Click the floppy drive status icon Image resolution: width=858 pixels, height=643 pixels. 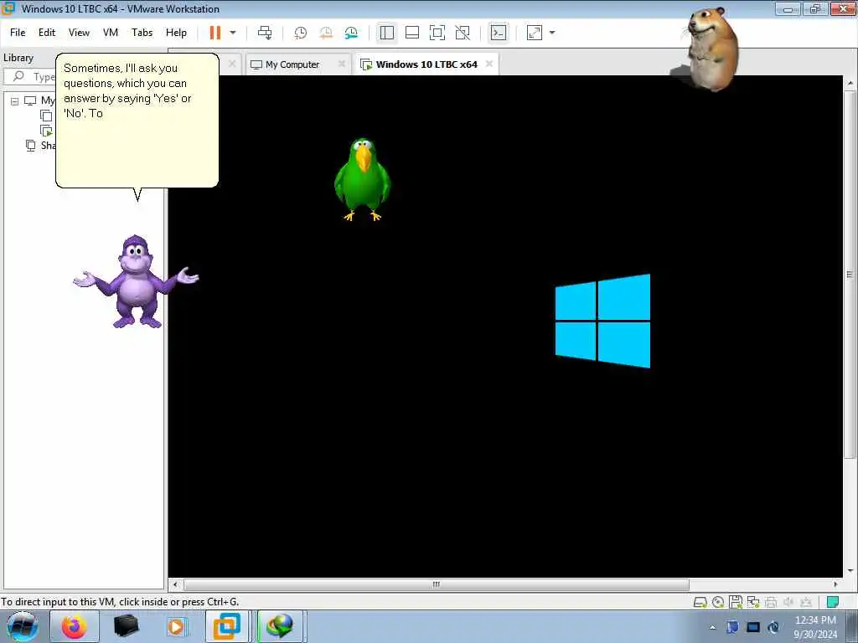tap(736, 603)
